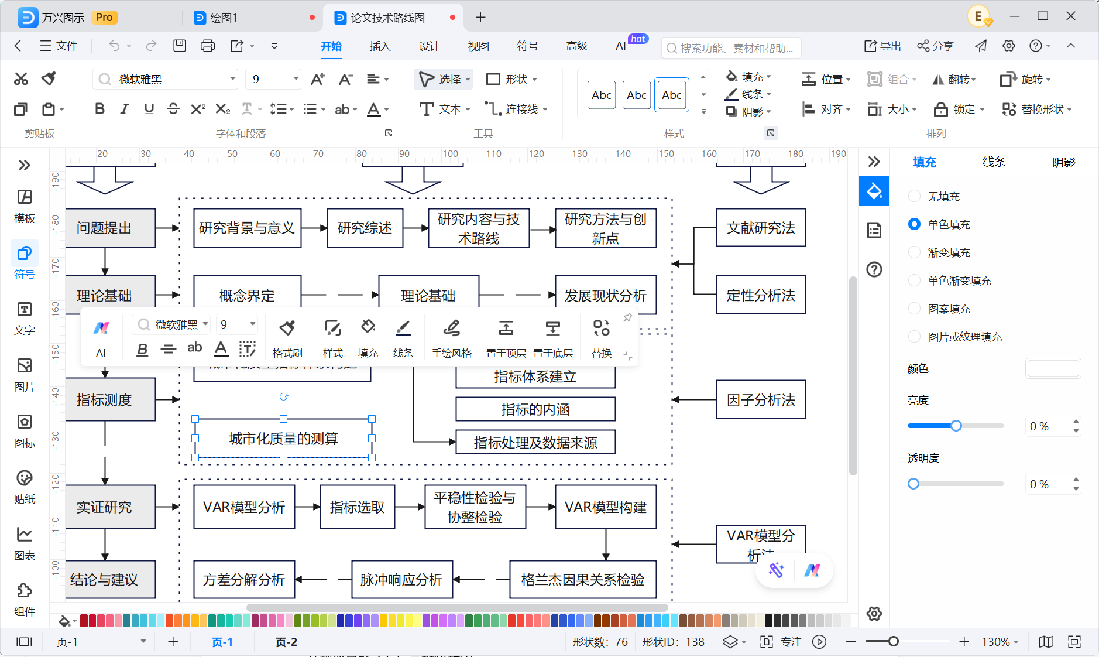Screen dimensions: 1099x657
Task: Click the Superscript icon
Action: click(198, 109)
